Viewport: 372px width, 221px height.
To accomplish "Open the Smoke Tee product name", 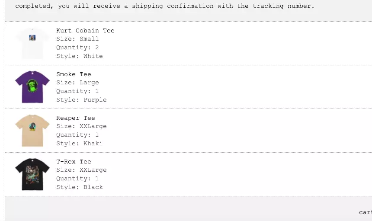I will pos(74,74).
